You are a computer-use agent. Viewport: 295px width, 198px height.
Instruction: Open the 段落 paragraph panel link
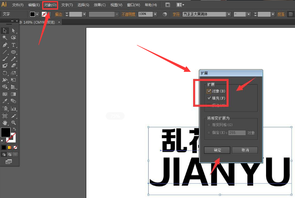coord(281,14)
